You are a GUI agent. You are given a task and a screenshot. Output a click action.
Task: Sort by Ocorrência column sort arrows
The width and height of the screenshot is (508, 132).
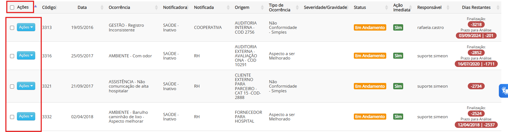(156, 7)
